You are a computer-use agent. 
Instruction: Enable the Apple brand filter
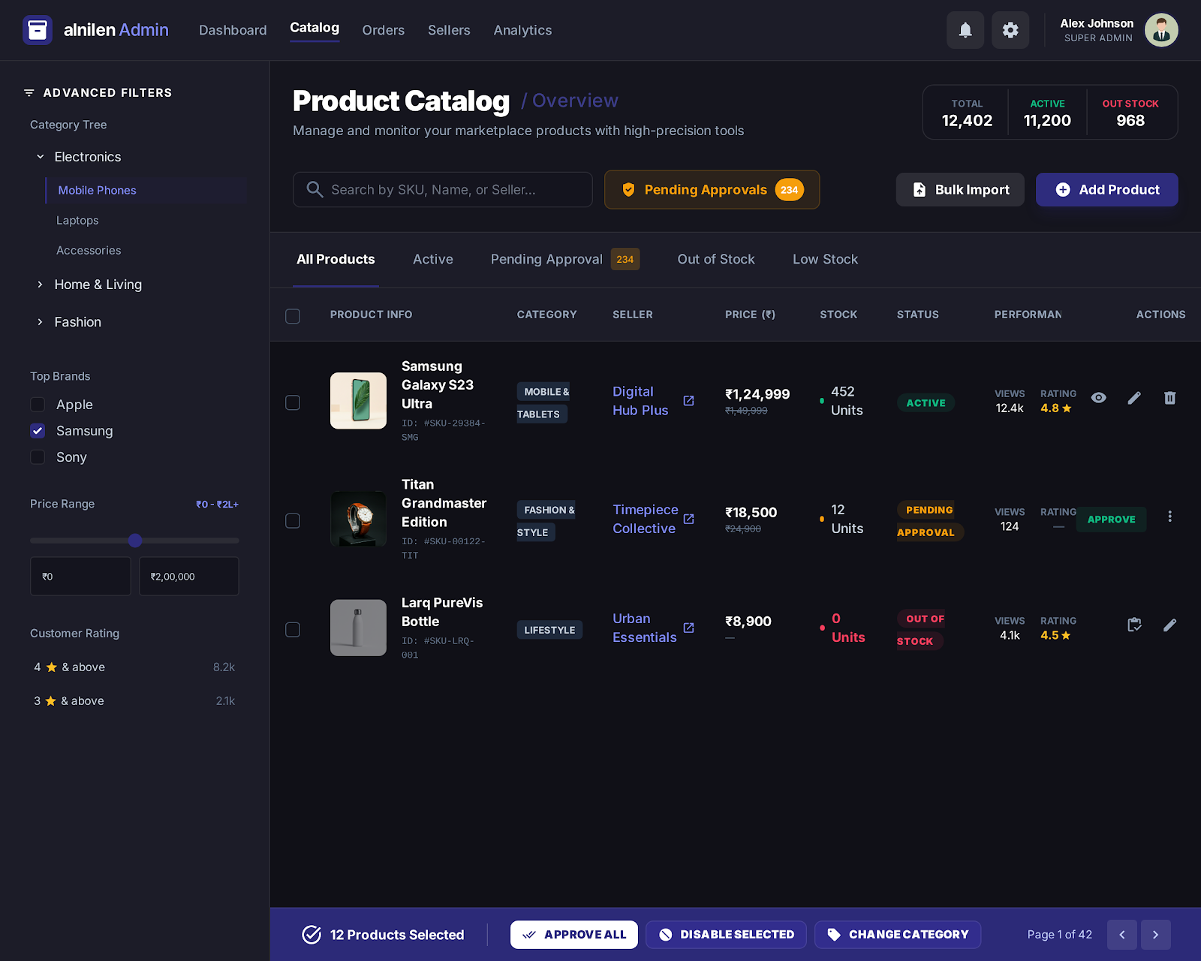[37, 404]
